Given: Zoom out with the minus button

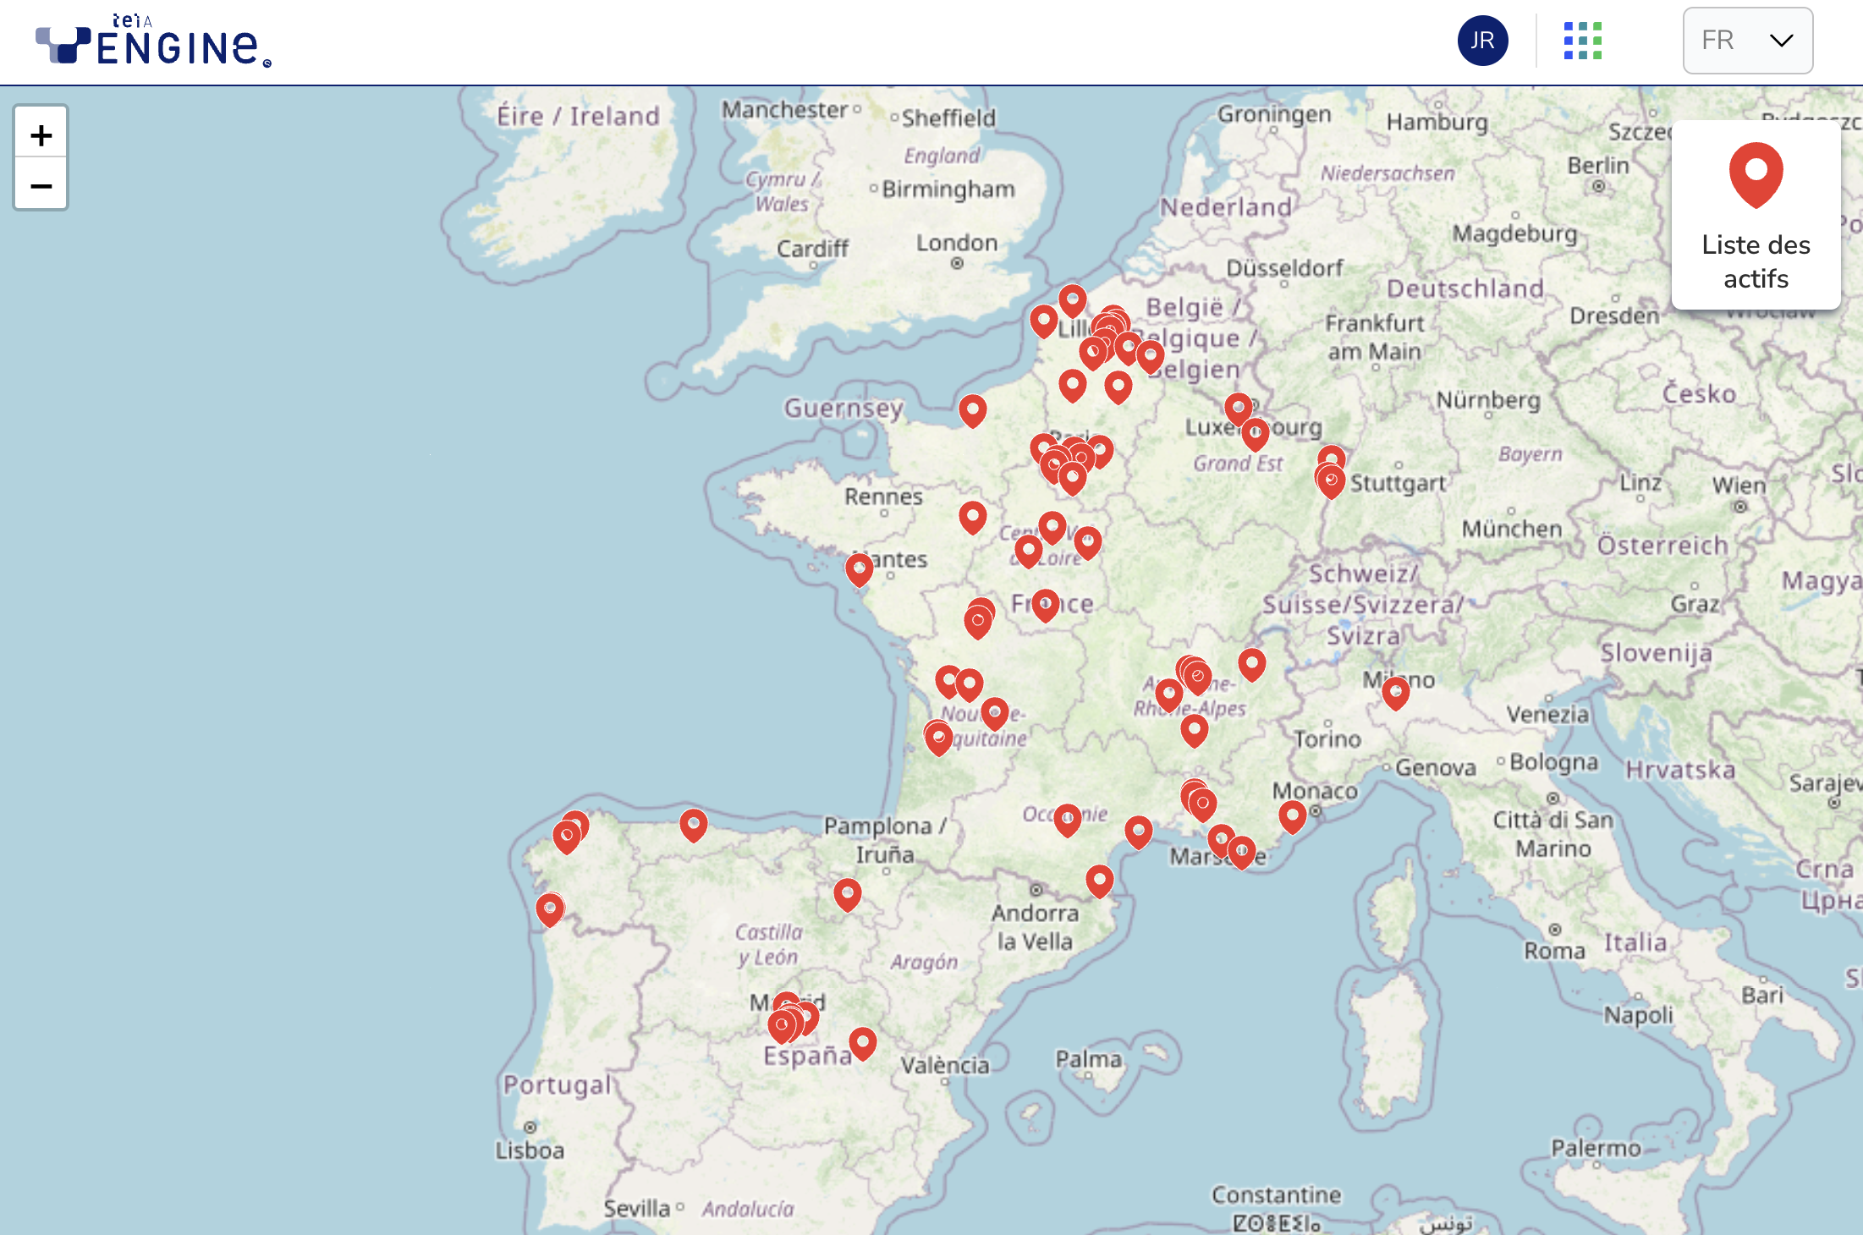Looking at the screenshot, I should pos(41,185).
